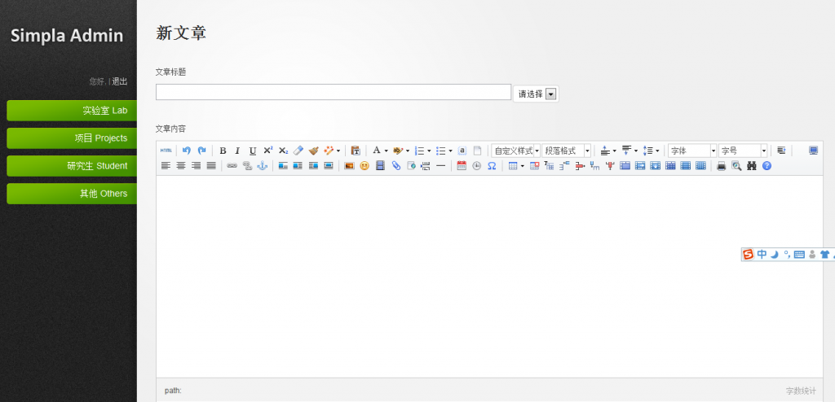Click the insert video film icon
This screenshot has width=835, height=402.
pos(380,166)
